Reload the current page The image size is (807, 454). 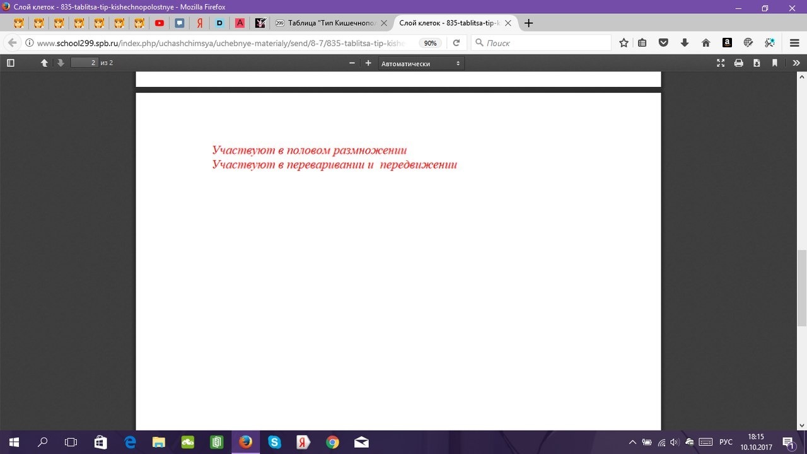456,43
